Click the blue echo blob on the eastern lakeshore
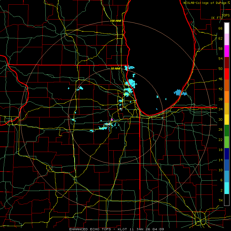 coord(180,93)
